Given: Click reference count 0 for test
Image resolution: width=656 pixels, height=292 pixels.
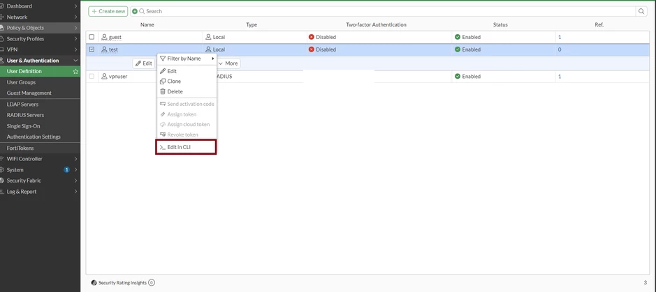Looking at the screenshot, I should [x=560, y=49].
